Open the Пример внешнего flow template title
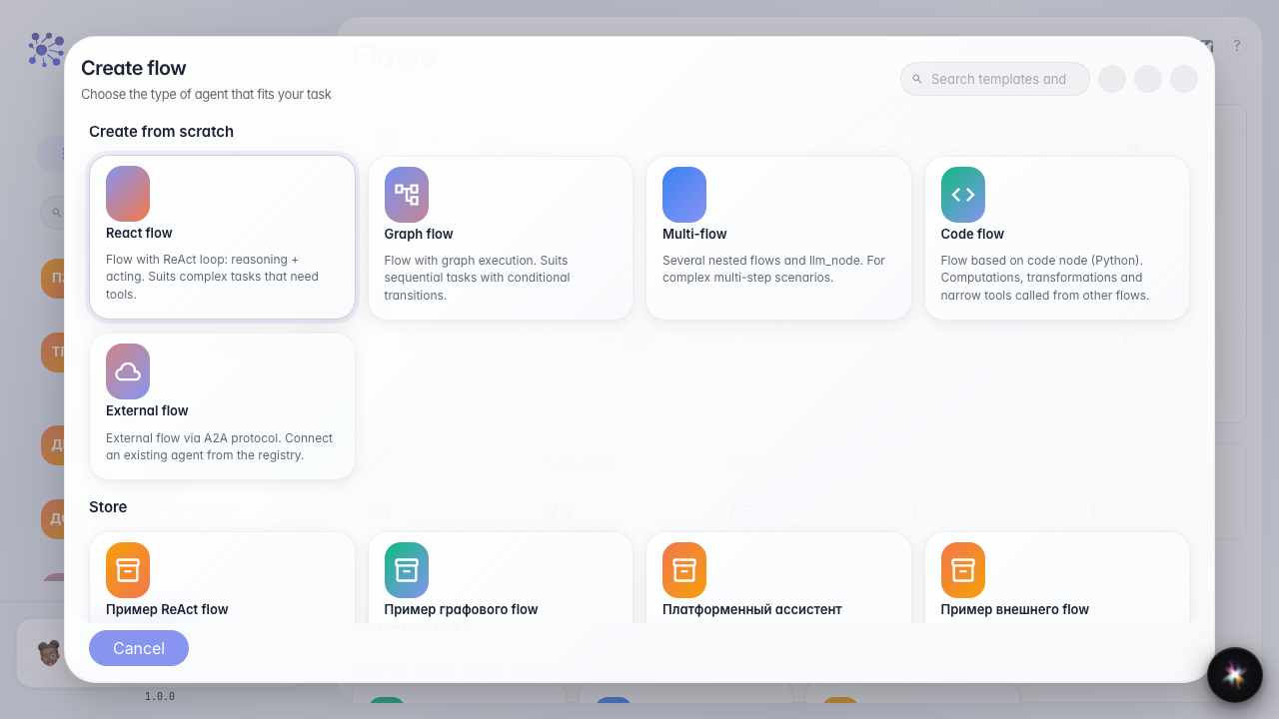1279x719 pixels. [x=1015, y=609]
